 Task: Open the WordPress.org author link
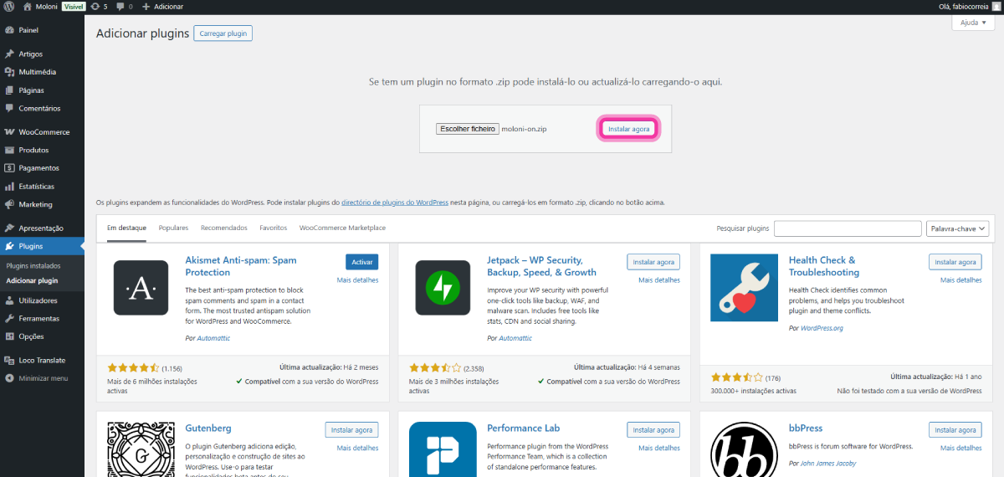[822, 328]
